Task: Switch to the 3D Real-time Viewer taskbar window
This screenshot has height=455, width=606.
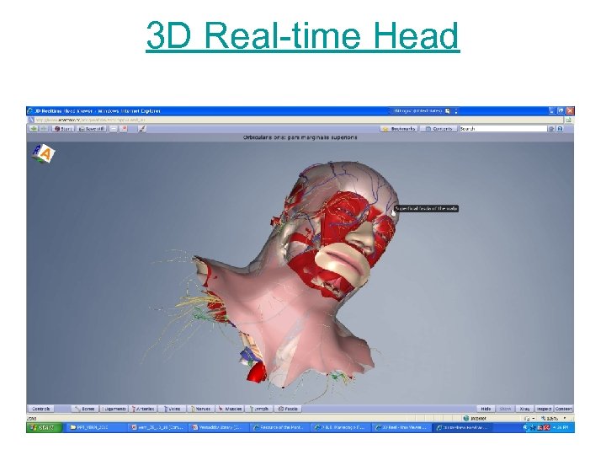Action: pos(402,427)
